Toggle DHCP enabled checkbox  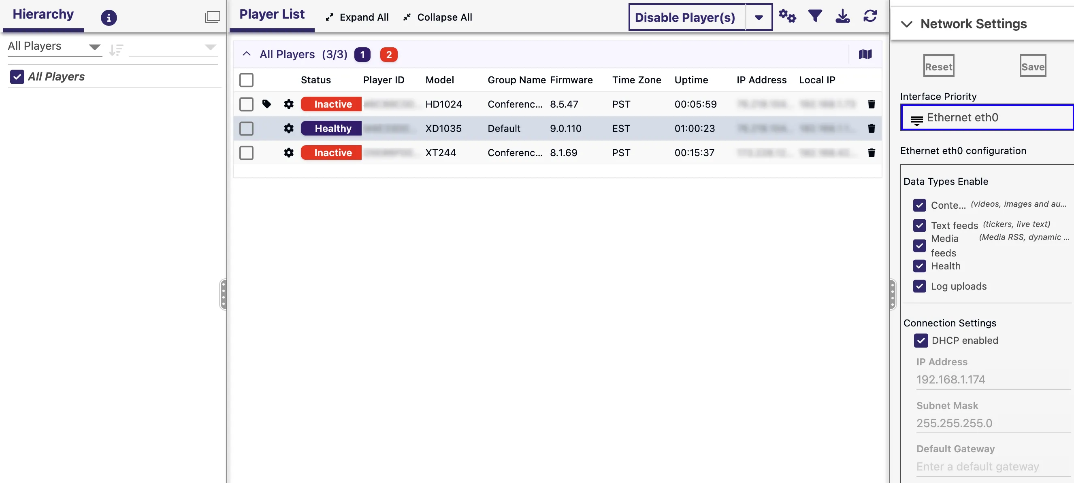pyautogui.click(x=921, y=340)
